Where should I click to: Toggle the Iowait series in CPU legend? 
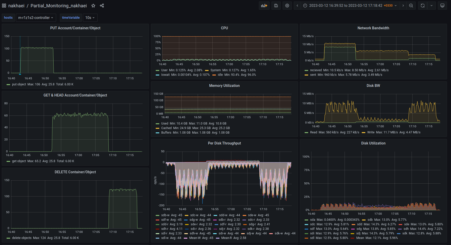[x=165, y=75]
